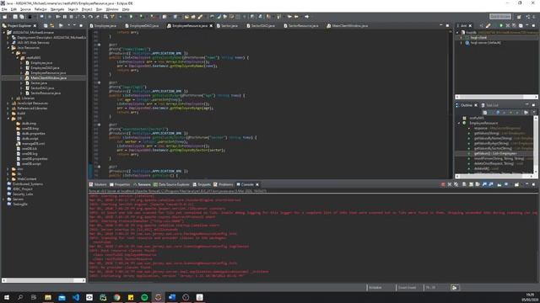Click the Display Selected Console icon

pos(506,184)
